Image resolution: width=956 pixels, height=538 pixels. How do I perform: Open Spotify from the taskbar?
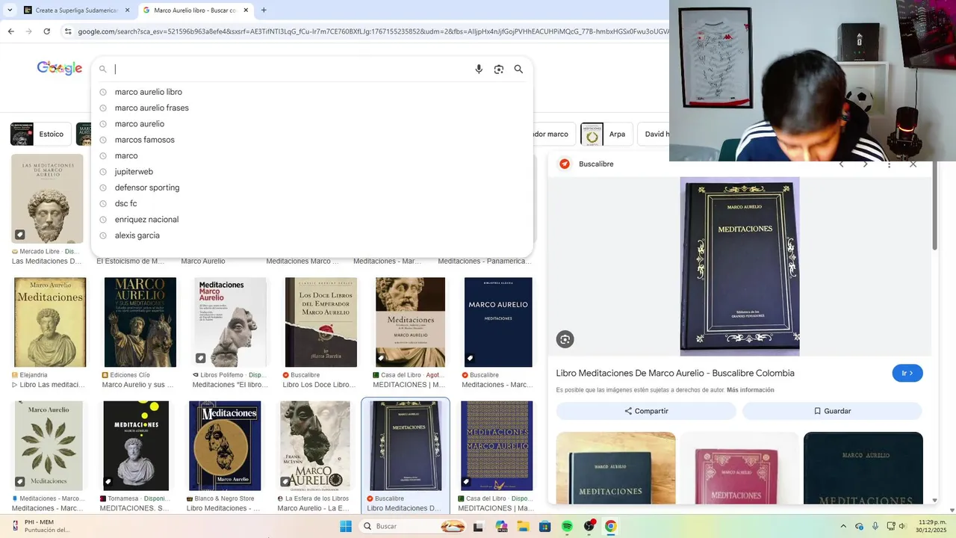pos(567,526)
